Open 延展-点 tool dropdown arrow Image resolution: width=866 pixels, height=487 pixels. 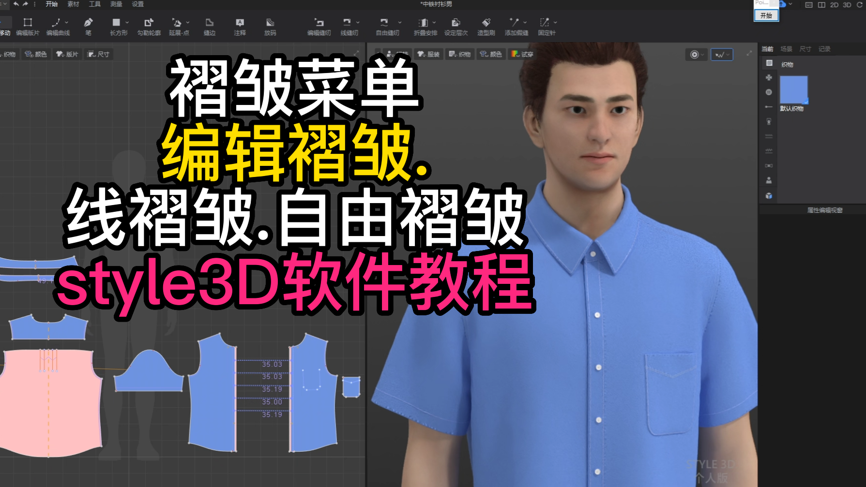[x=188, y=22]
